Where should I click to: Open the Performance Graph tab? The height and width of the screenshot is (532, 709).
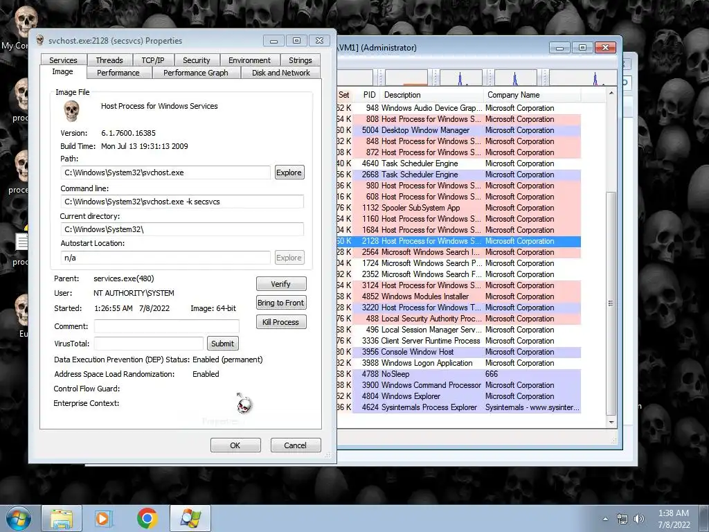pyautogui.click(x=196, y=73)
